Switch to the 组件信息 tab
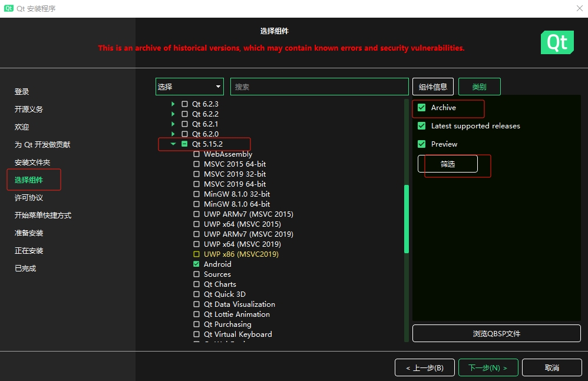 432,87
